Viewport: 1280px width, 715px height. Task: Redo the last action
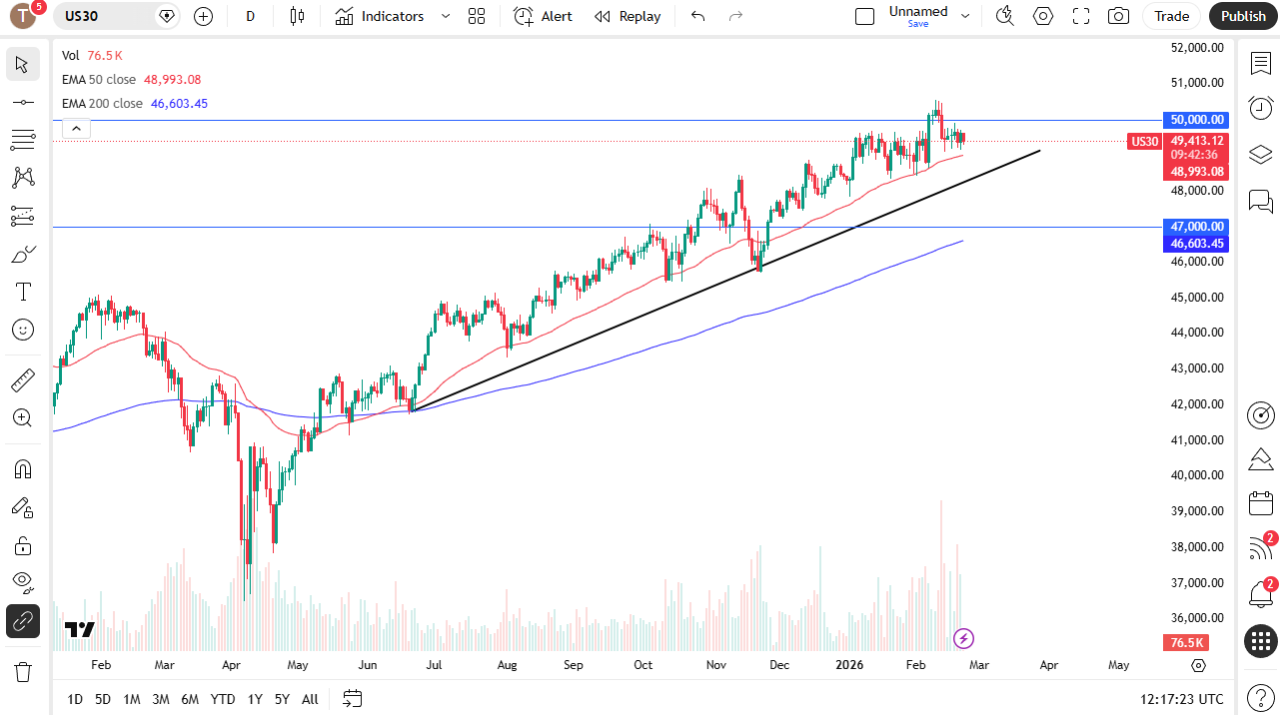[x=736, y=16]
